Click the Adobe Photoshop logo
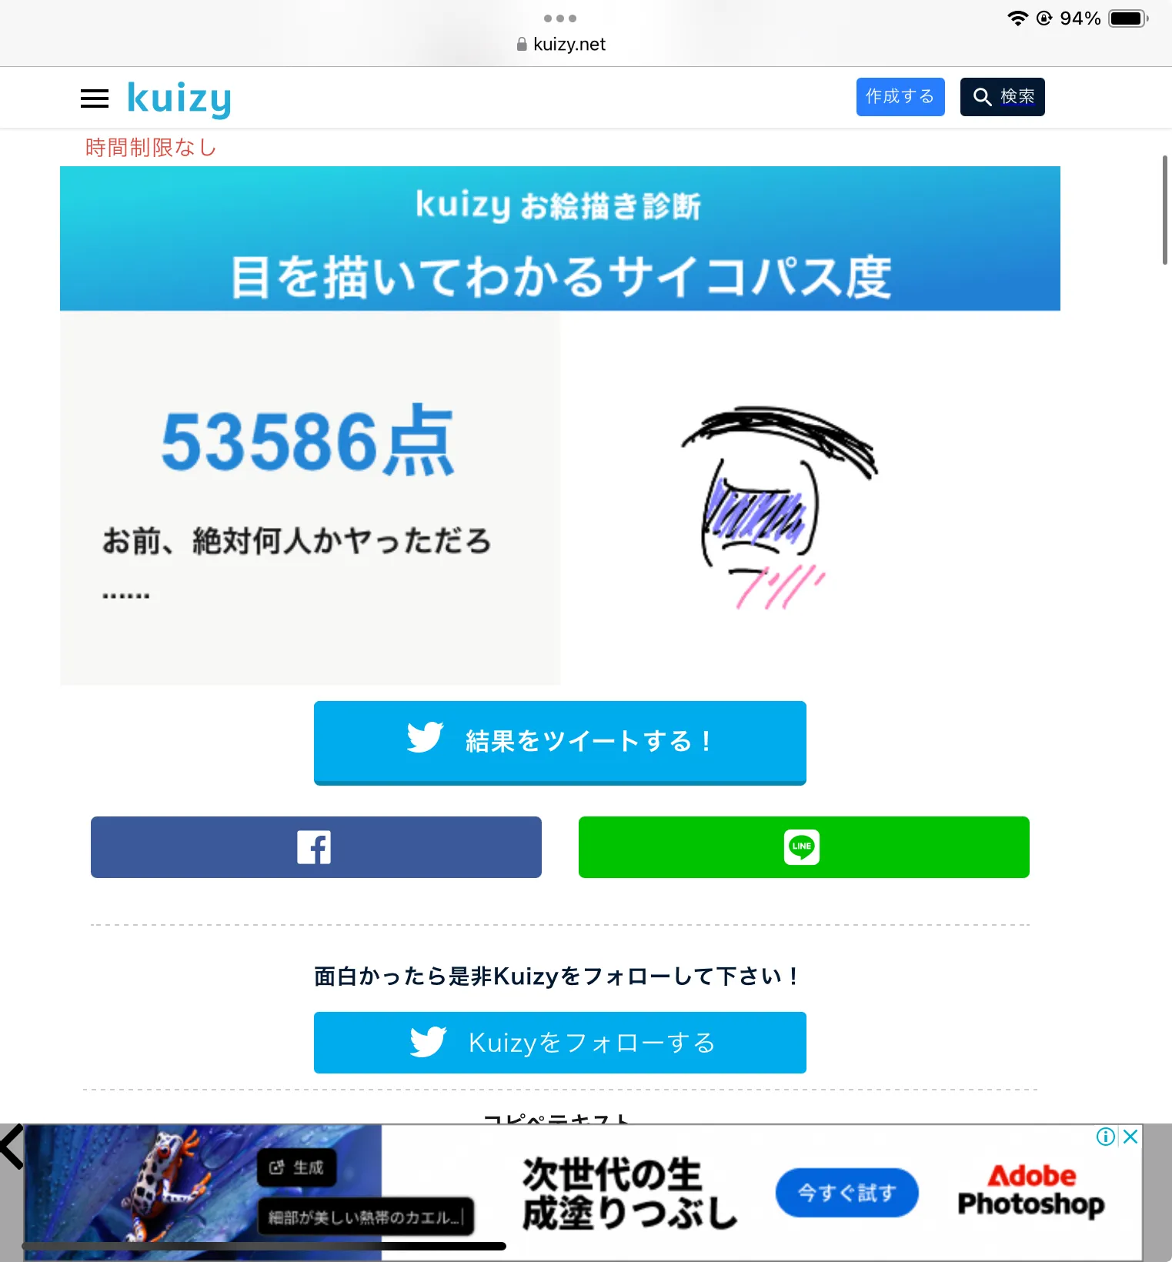Image resolution: width=1172 pixels, height=1262 pixels. click(1030, 1190)
